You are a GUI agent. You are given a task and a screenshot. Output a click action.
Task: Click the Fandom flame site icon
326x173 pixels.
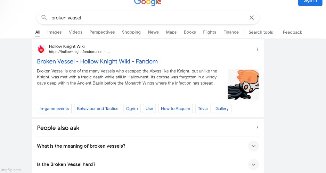(x=41, y=49)
